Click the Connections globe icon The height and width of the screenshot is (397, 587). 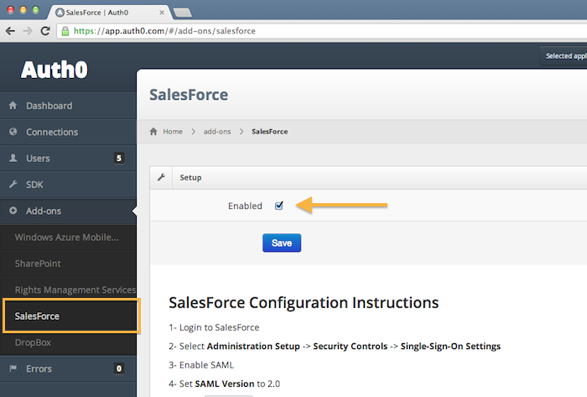coord(13,132)
